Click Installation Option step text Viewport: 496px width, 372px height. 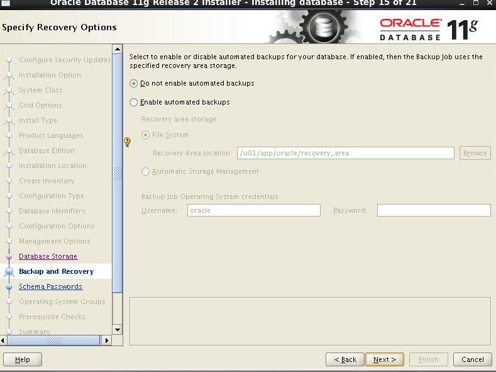coord(50,75)
